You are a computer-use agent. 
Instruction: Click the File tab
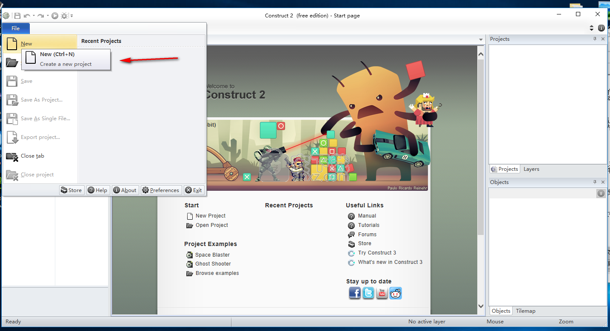[x=16, y=28]
